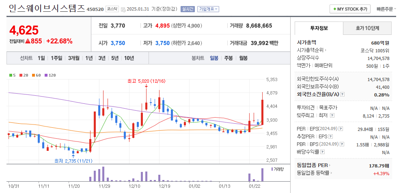The image size is (401, 193).
Task: Click the 거래량 value 8,668,665
Action: [x=259, y=26]
